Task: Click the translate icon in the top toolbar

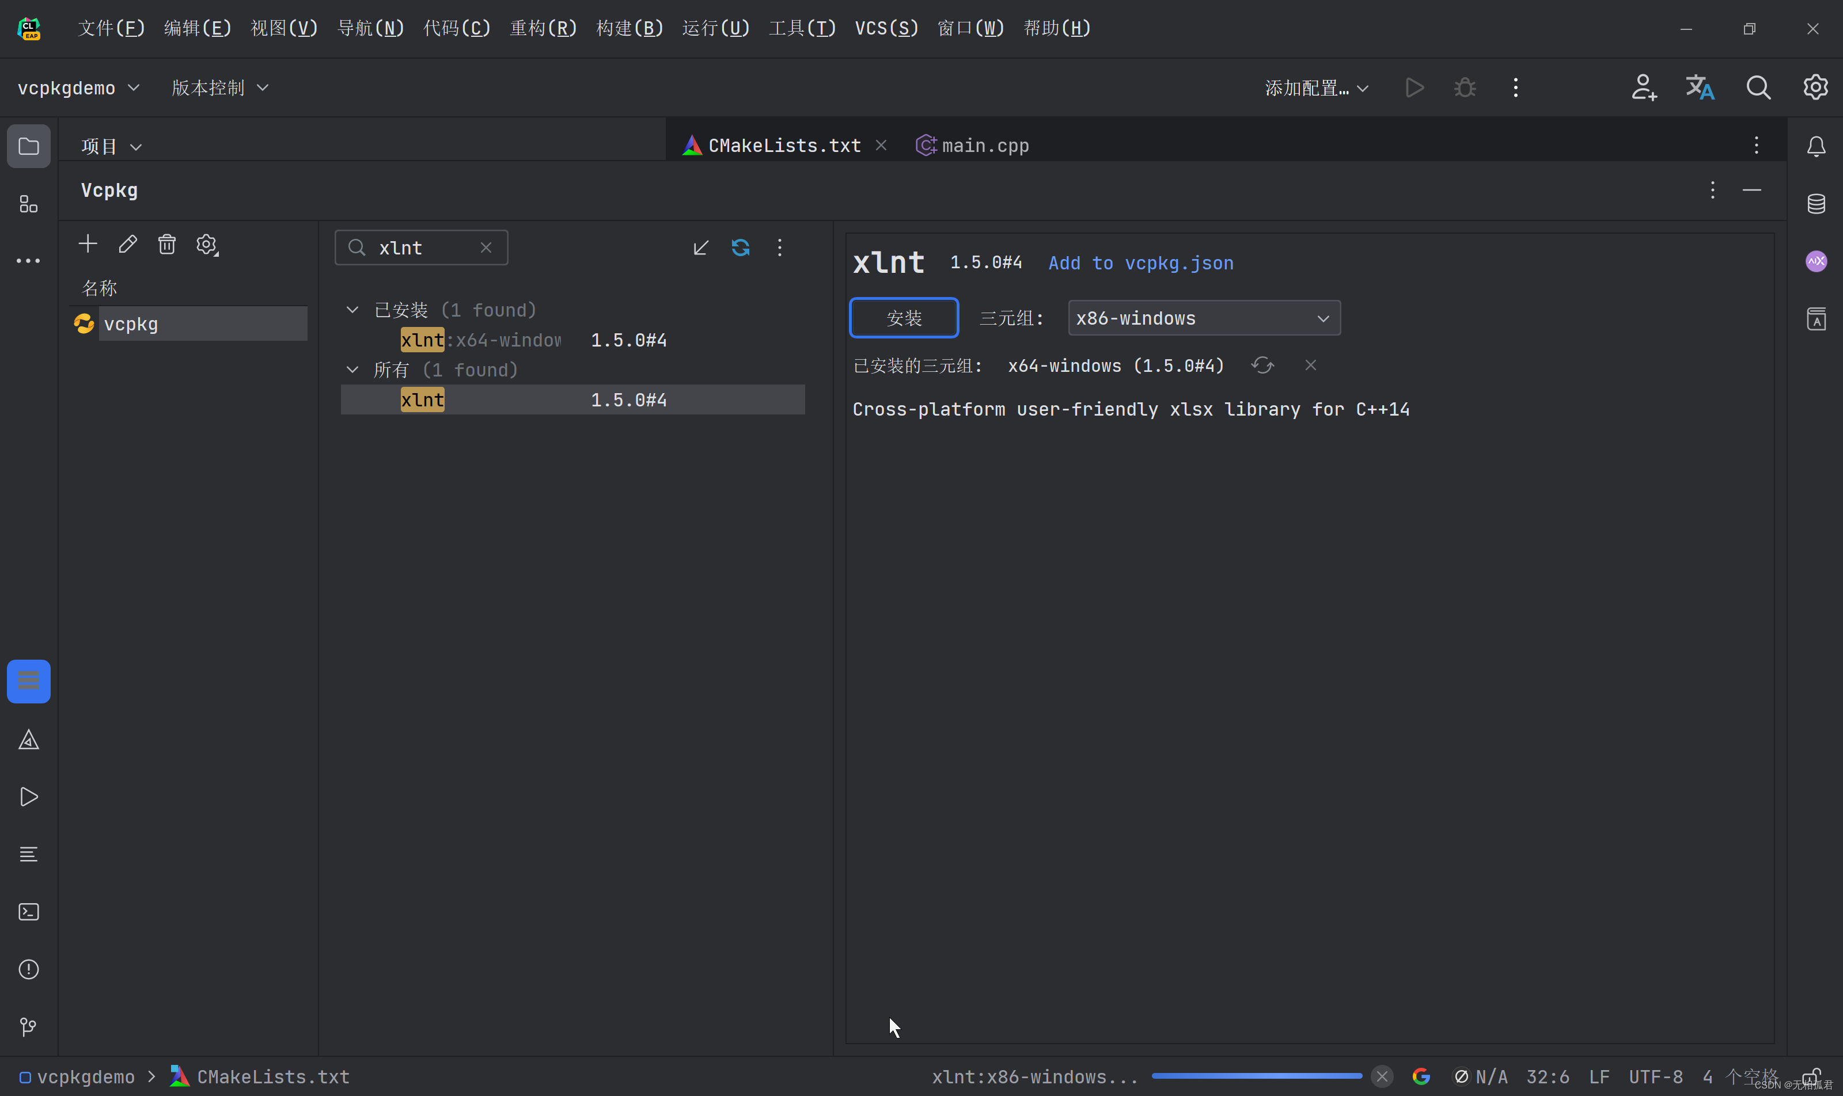Action: 1700,88
